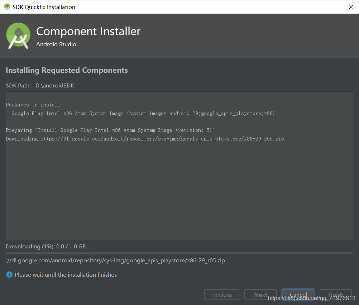Click the 'Packages to install:' log line
This screenshot has height=305, width=359.
pos(34,105)
